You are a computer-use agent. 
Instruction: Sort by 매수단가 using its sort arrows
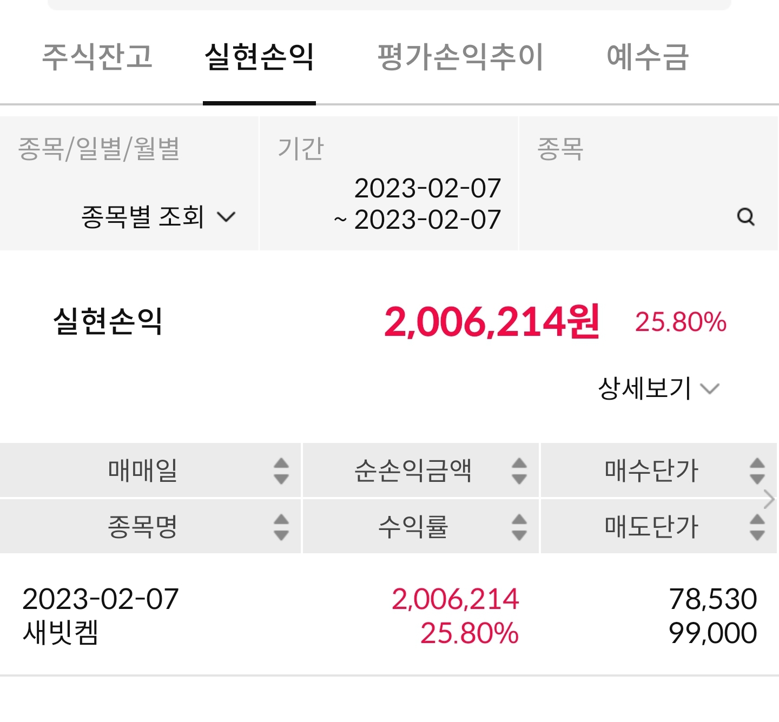tap(757, 471)
